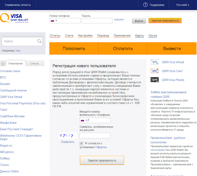Focus the registration mobile phone field
This screenshot has width=197, height=176.
(95, 120)
